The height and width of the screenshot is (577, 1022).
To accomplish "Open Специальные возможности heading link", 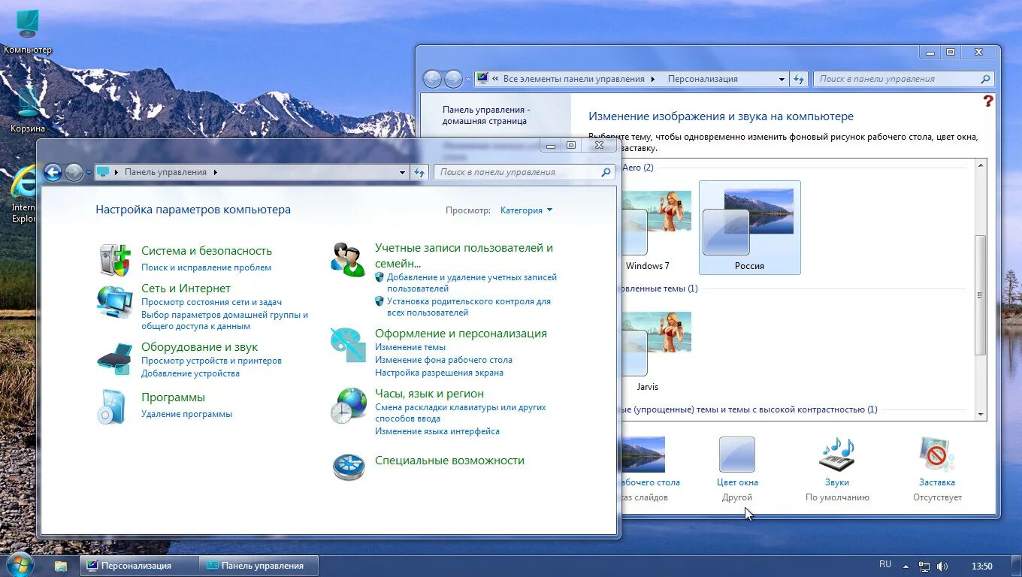I will pyautogui.click(x=449, y=461).
